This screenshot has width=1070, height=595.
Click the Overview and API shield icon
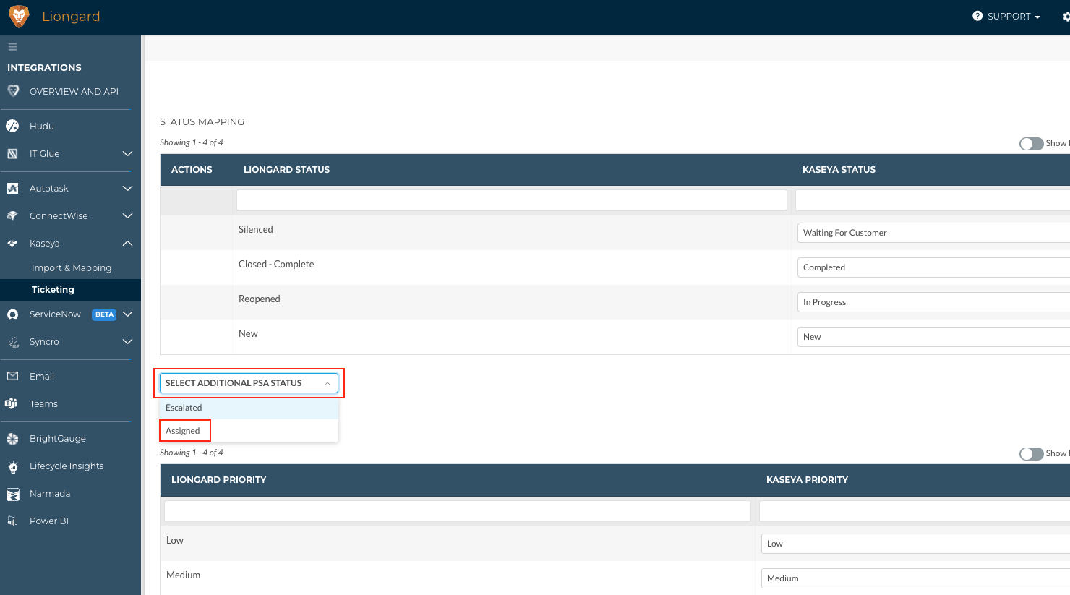click(13, 91)
